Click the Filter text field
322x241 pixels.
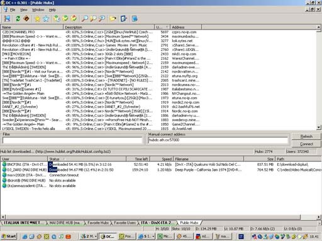coord(72,140)
